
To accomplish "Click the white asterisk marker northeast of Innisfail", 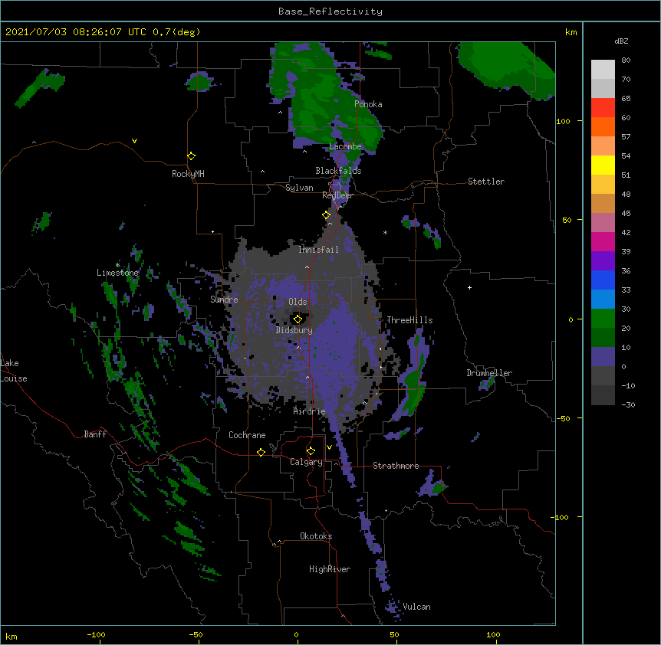I will [x=385, y=232].
